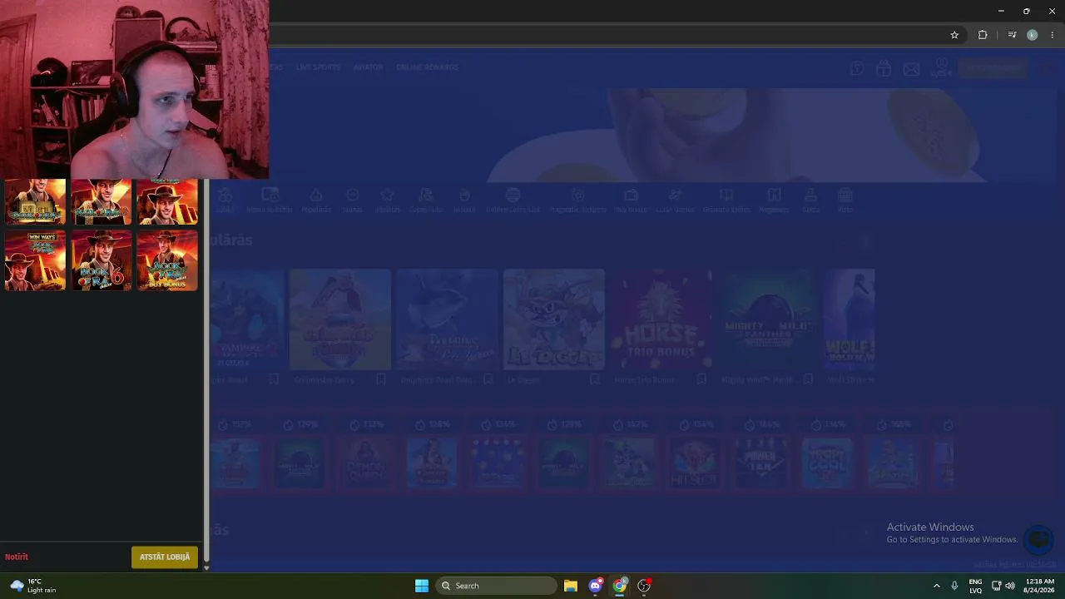Open the volume tray icon
The image size is (1065, 599).
click(x=1010, y=586)
